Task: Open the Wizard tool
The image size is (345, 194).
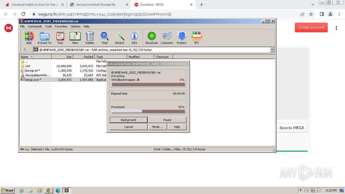Action: point(119,38)
